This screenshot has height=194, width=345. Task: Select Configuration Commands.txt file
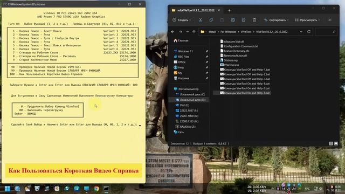click(x=239, y=46)
